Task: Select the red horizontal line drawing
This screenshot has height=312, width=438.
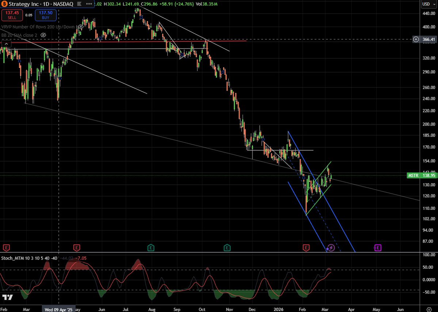Action: point(123,42)
